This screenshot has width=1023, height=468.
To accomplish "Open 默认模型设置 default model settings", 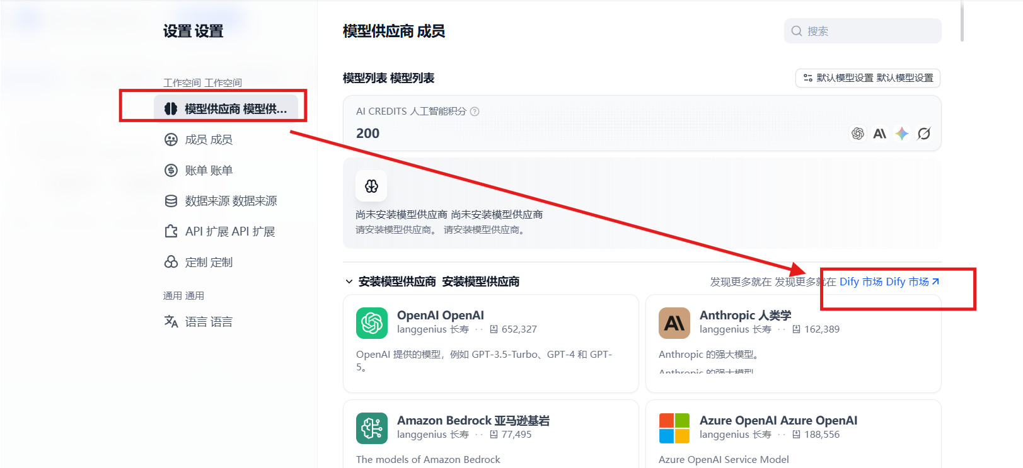I will pyautogui.click(x=867, y=78).
